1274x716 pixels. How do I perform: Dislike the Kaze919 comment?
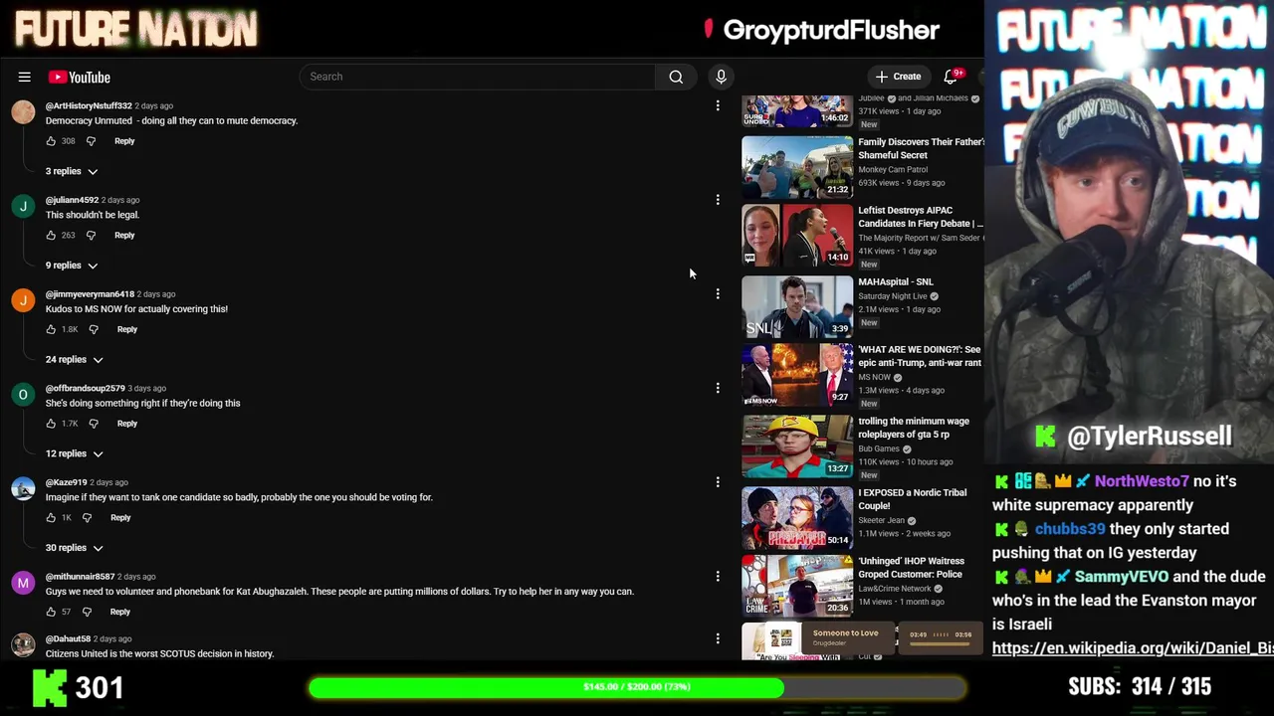[x=87, y=518]
